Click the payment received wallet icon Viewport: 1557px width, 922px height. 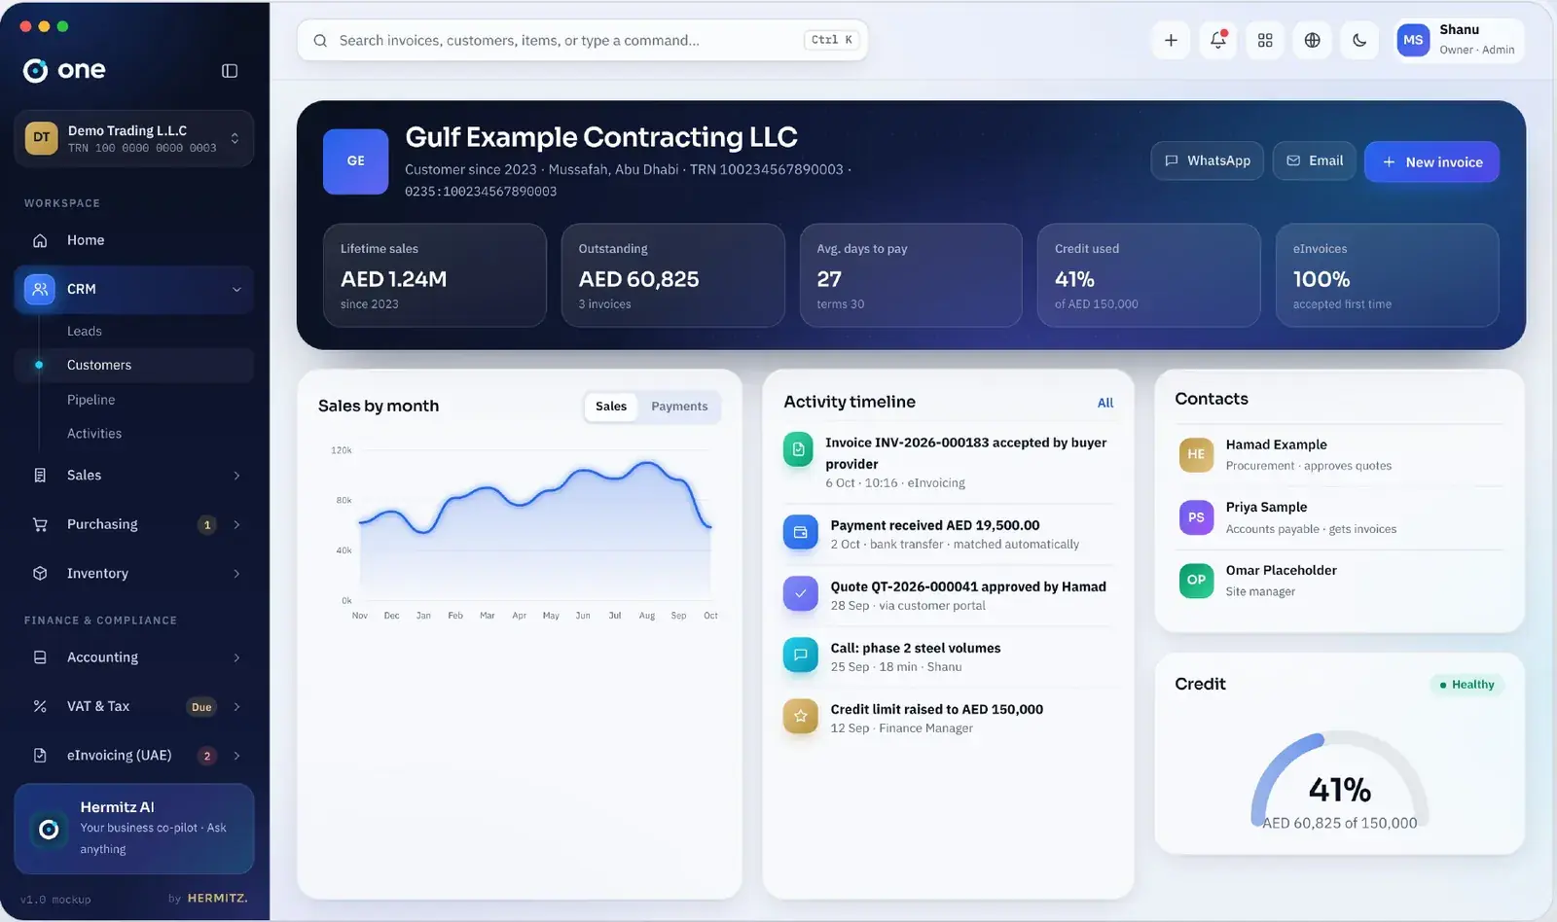[x=800, y=532]
